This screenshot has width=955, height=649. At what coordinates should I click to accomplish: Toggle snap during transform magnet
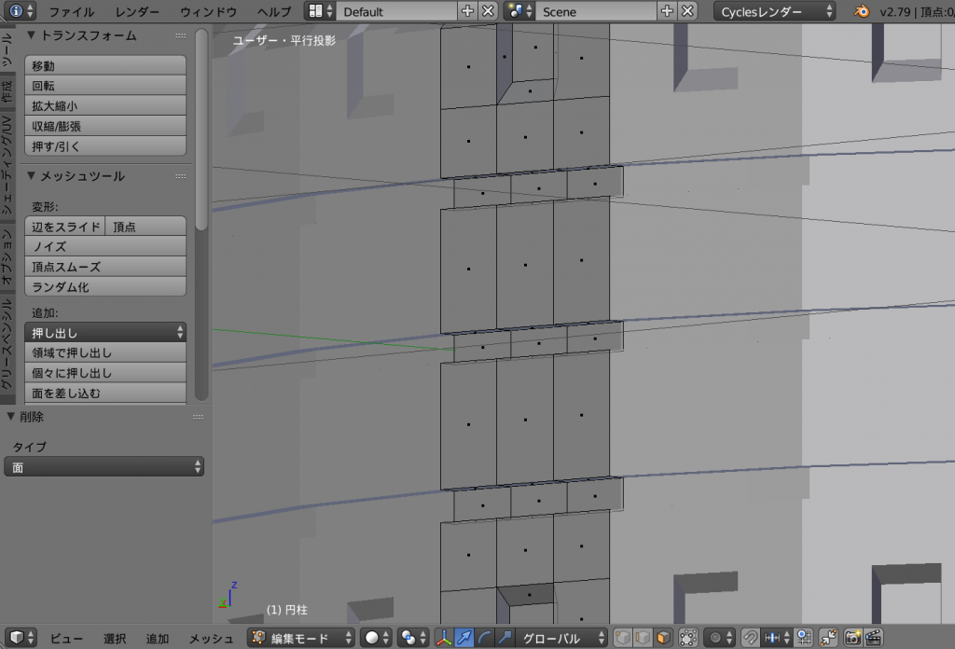pyautogui.click(x=749, y=639)
